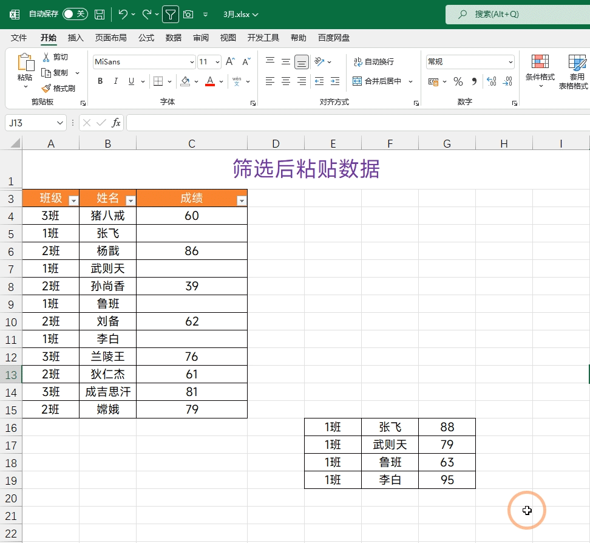This screenshot has width=590, height=543.
Task: Click the 粘贴 (Paste) button
Action: (x=25, y=67)
